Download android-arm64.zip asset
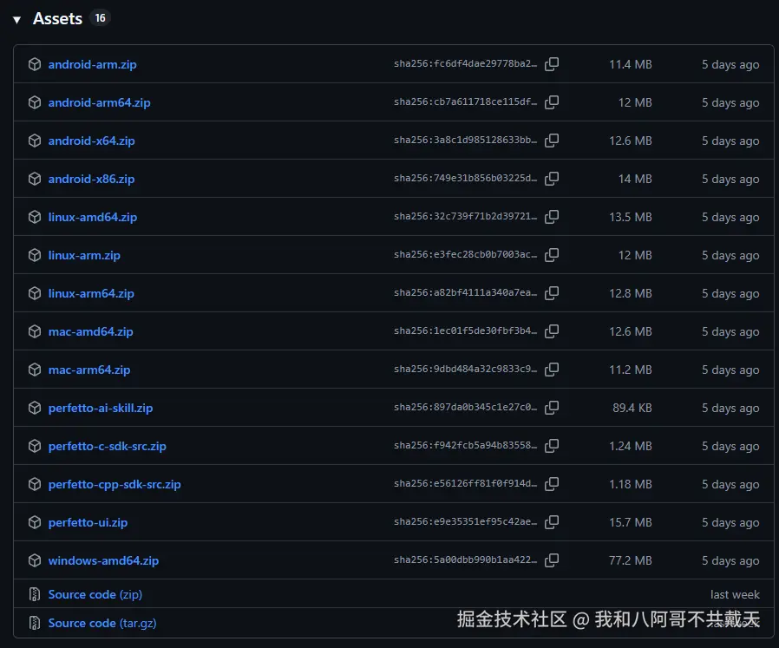Viewport: 779px width, 648px height. (100, 102)
